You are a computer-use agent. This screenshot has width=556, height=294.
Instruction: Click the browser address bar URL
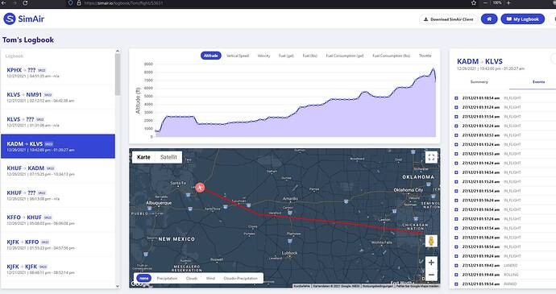pos(123,3)
